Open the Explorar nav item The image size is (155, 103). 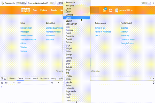coord(44,10)
